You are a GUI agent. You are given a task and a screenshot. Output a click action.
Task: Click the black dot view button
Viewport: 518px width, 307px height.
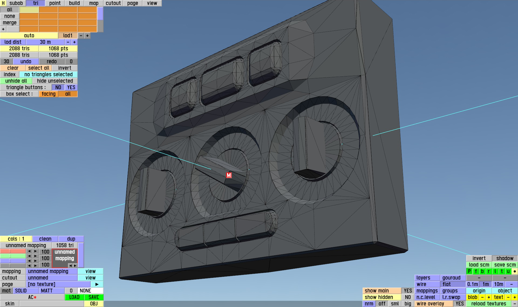pyautogui.click(x=514, y=271)
